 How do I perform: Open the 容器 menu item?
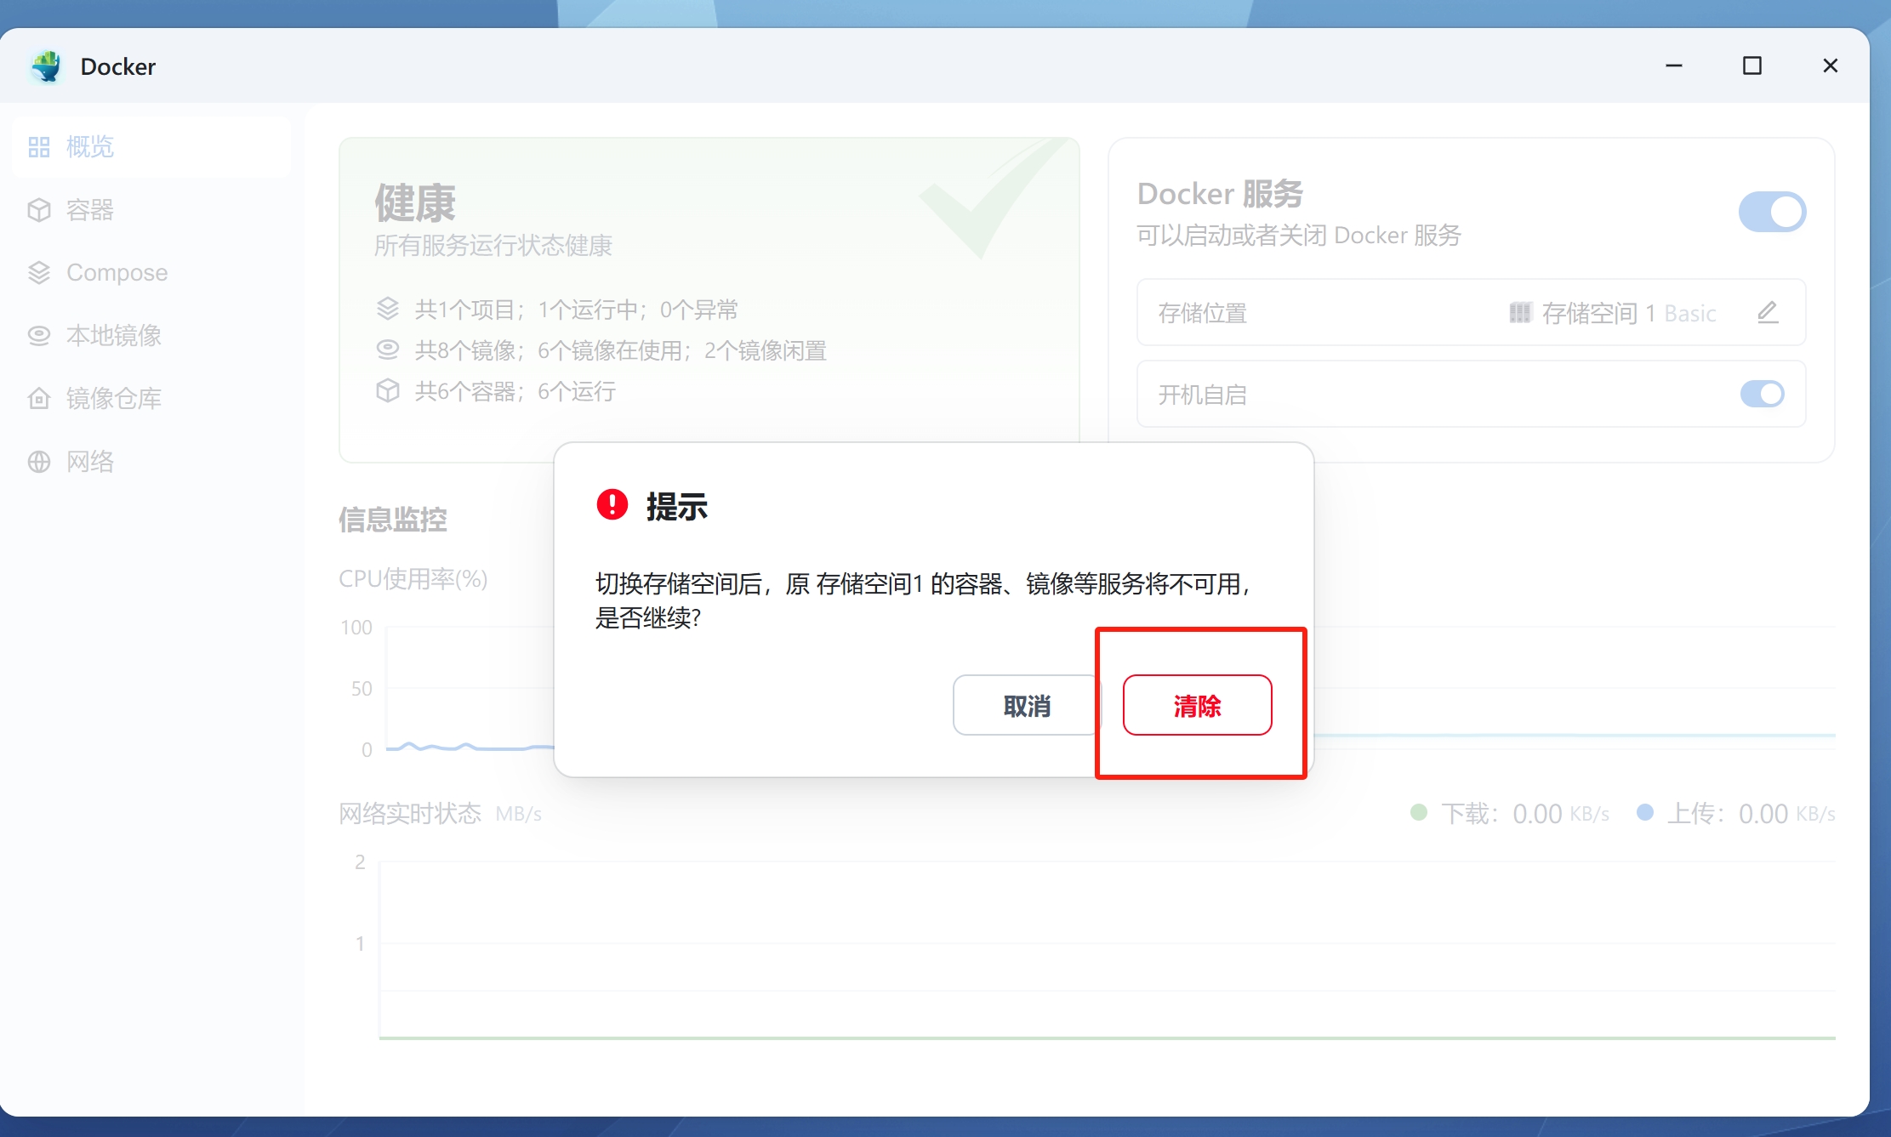coord(90,210)
